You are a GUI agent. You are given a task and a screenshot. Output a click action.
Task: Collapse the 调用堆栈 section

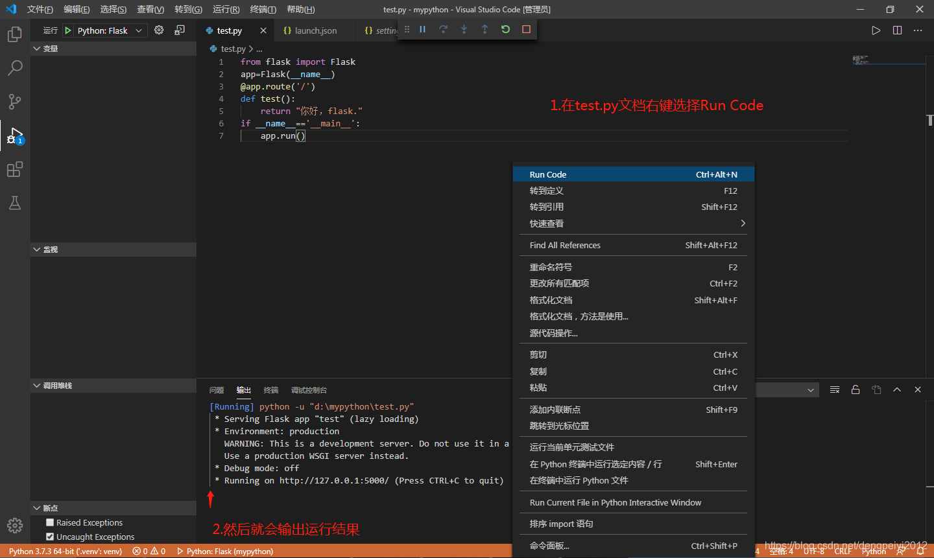pyautogui.click(x=114, y=386)
